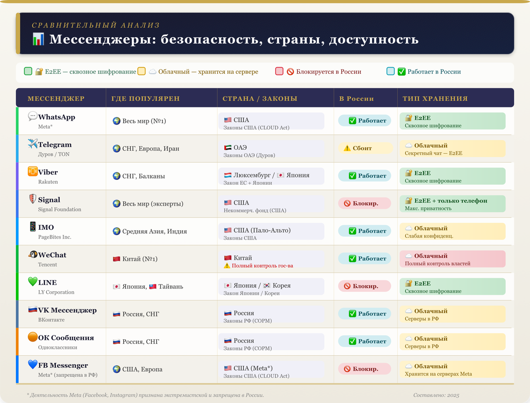530x403 pixels.
Task: Click the Работает badge in Viber row
Action: tap(365, 176)
